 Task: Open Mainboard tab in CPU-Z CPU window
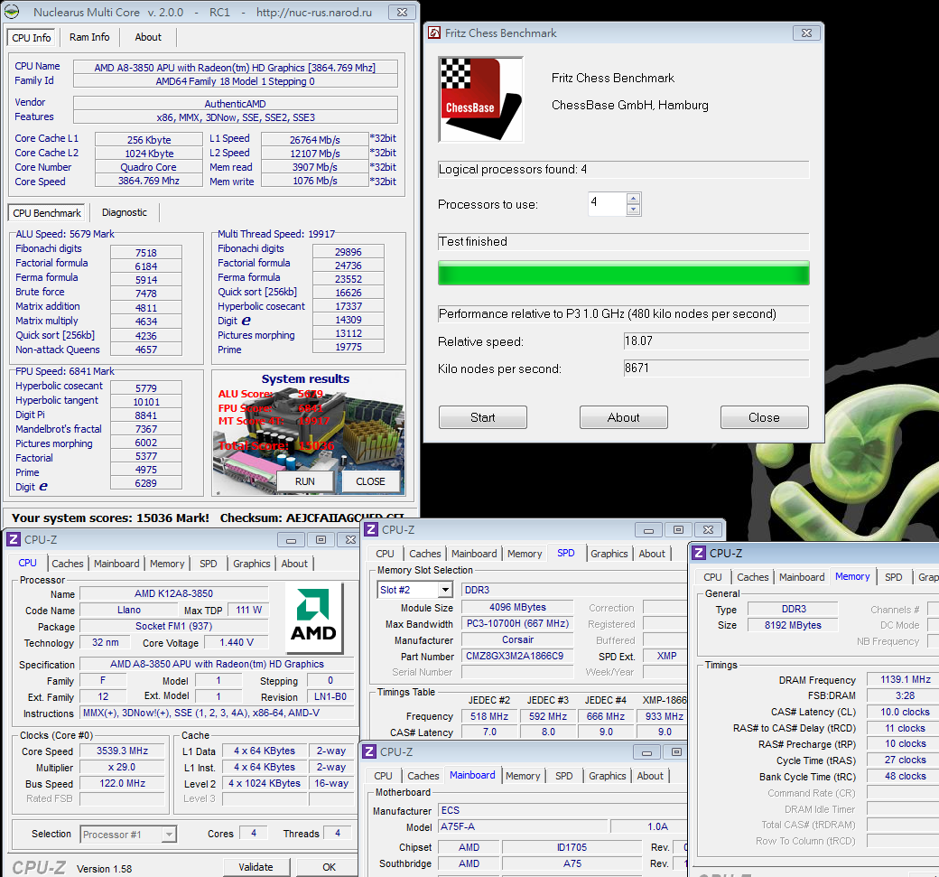pos(116,563)
